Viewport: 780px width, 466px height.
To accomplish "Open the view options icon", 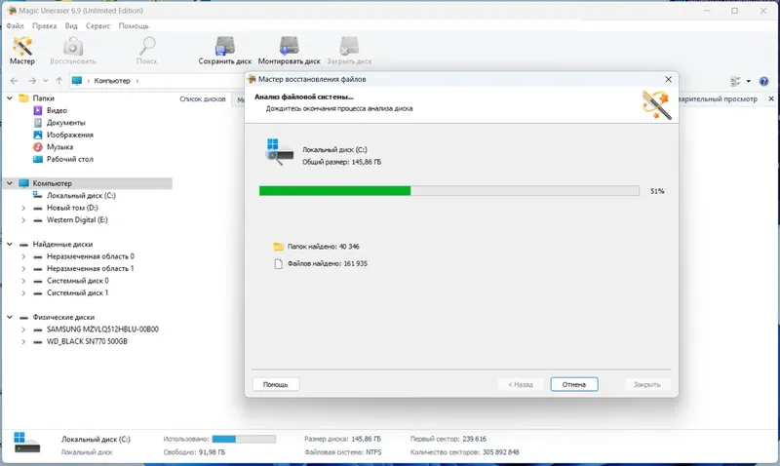I will click(735, 81).
